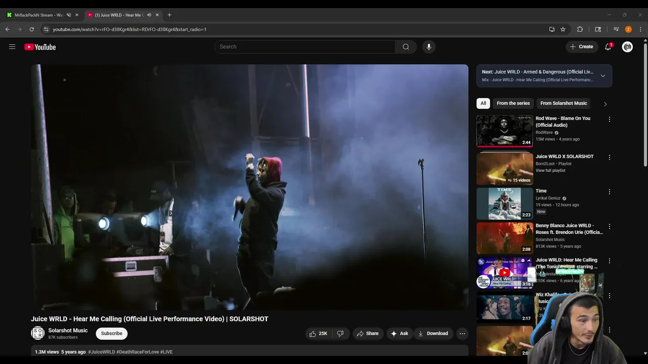Close the Juice WRLD YouTube tab
Image resolution: width=648 pixels, height=364 pixels.
[x=157, y=15]
